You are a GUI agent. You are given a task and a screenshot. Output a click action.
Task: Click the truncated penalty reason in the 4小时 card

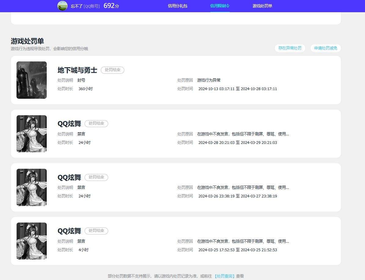(243, 241)
